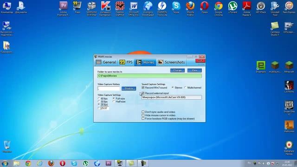Select the 60 fps radio option
Viewport: 297px width, 167px height.
[99, 99]
